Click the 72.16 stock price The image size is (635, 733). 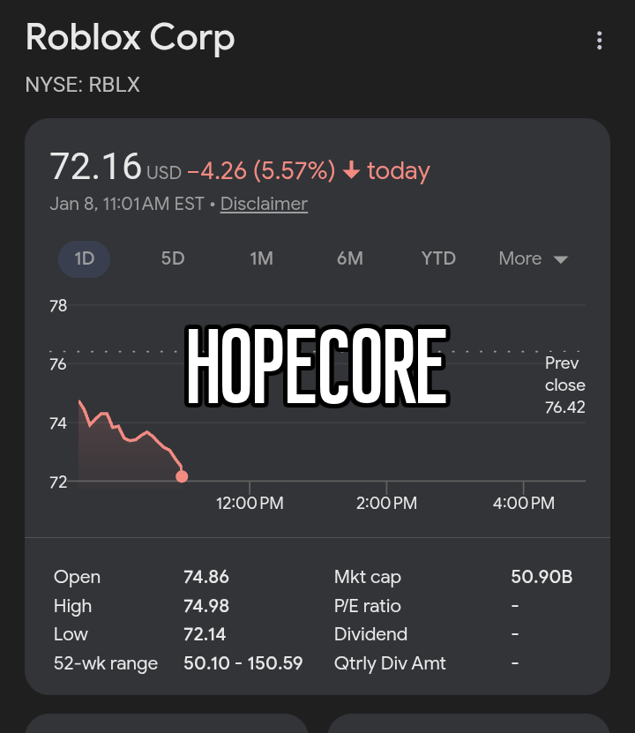pyautogui.click(x=95, y=167)
